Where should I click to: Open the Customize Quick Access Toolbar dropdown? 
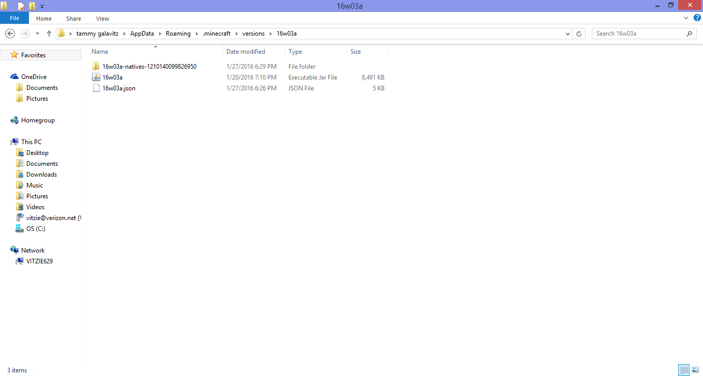point(42,6)
